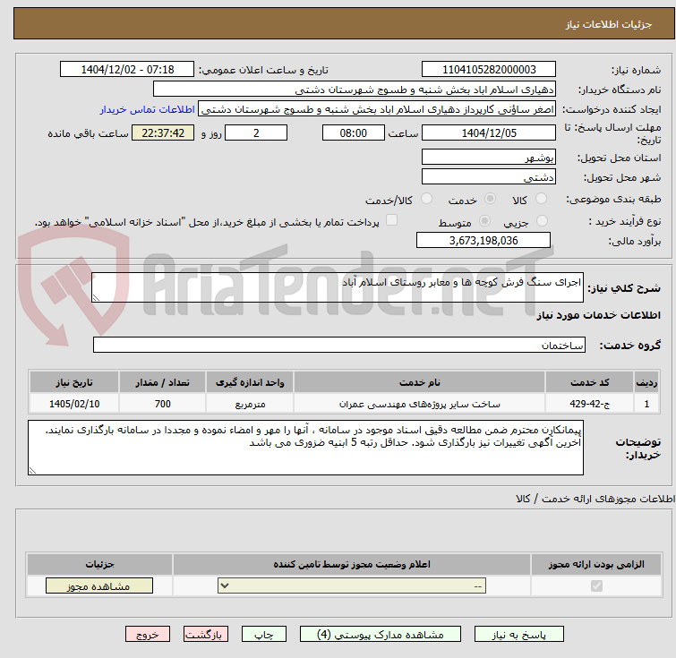The height and width of the screenshot is (658, 676).
Task: Click اطلاعات خدمات مورد نیاز heading
Action: coord(598,316)
